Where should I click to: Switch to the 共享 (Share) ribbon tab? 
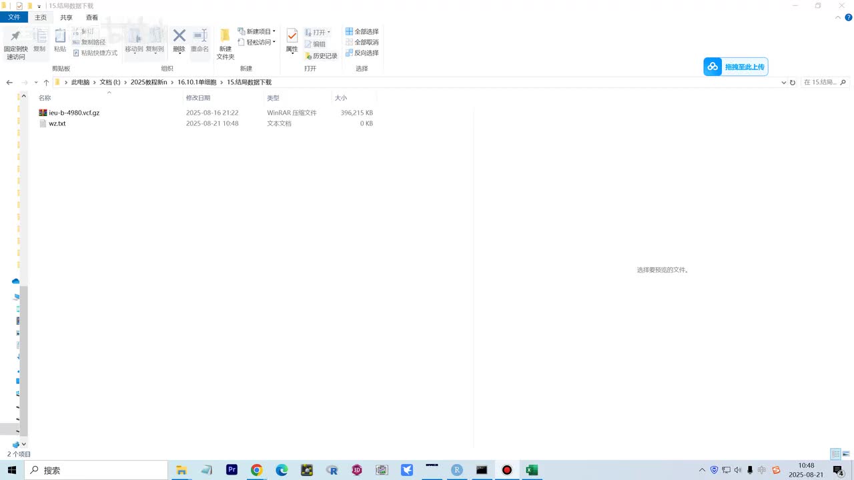click(66, 17)
